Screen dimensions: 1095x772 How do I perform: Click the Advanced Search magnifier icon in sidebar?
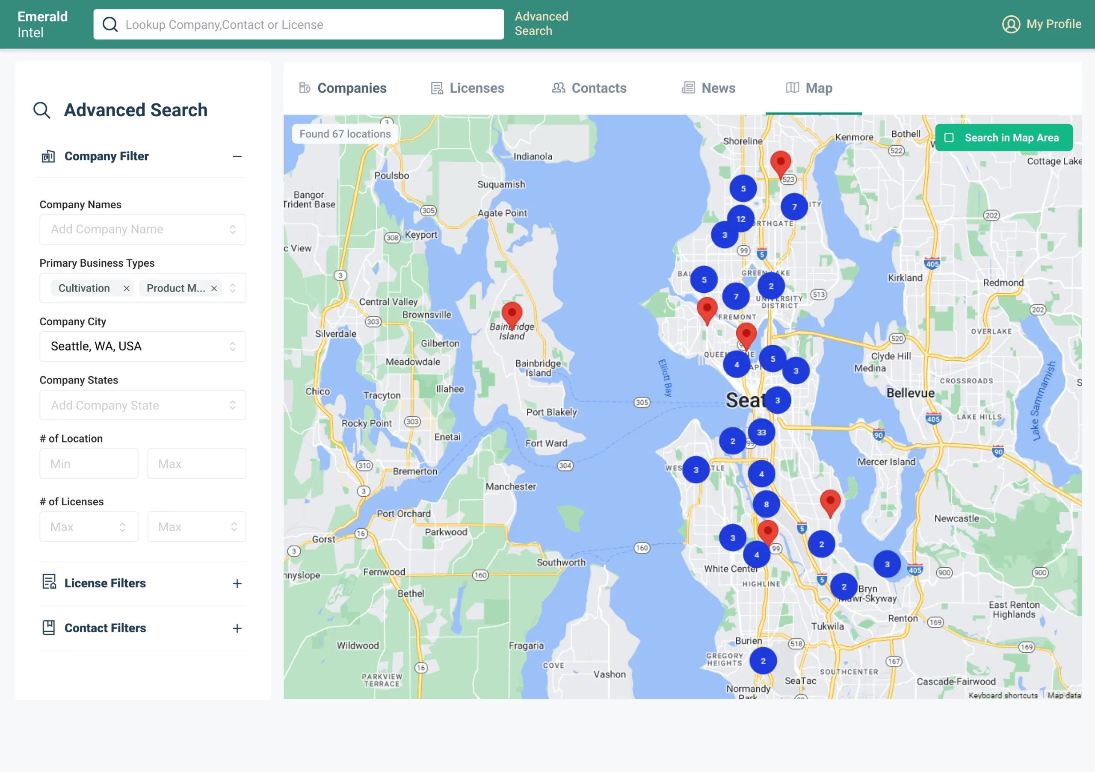point(42,110)
